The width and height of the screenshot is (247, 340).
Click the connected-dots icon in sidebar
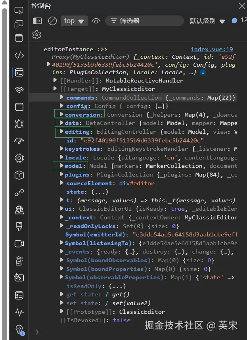19,192
